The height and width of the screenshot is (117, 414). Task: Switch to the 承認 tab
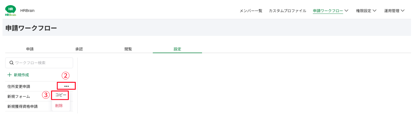[x=79, y=49]
